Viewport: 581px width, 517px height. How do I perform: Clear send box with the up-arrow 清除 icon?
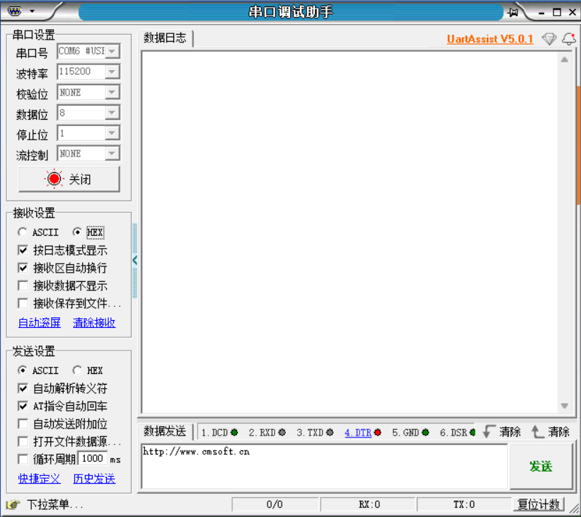[537, 432]
